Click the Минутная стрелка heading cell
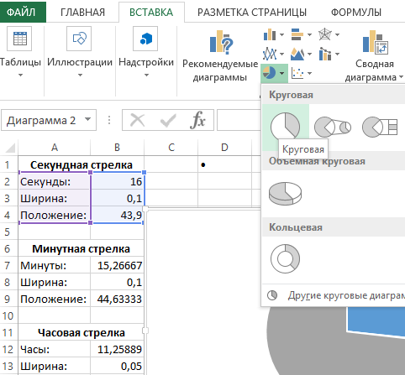Screen dimensions: 405x375 tap(82, 248)
